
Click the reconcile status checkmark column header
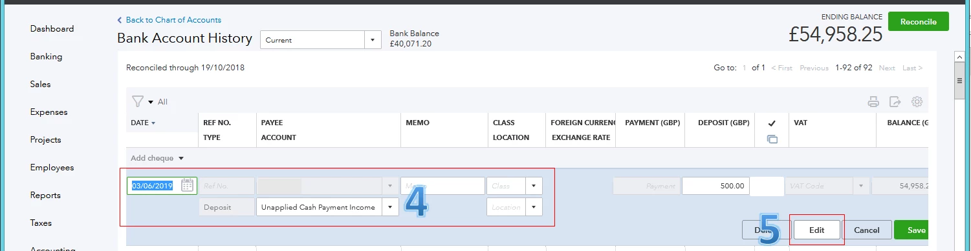[x=772, y=123]
